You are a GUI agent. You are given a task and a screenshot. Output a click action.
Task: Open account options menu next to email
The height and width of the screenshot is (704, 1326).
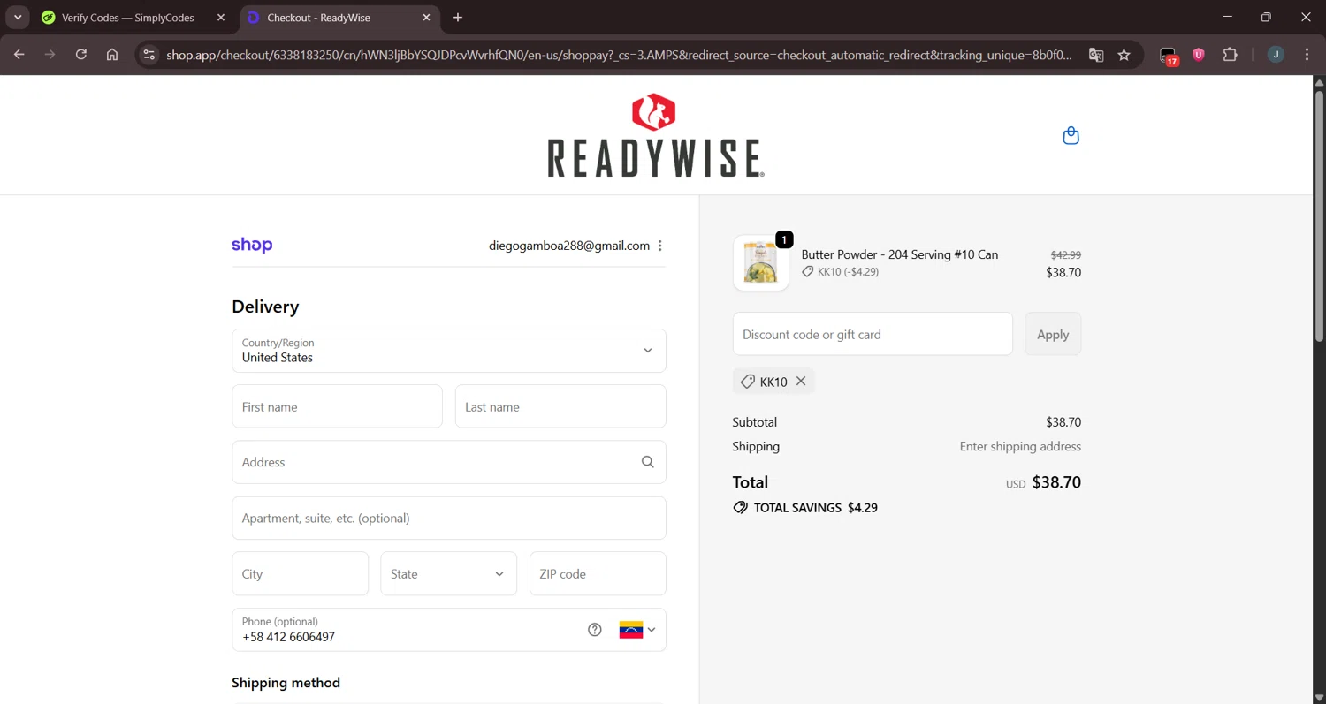pos(660,246)
